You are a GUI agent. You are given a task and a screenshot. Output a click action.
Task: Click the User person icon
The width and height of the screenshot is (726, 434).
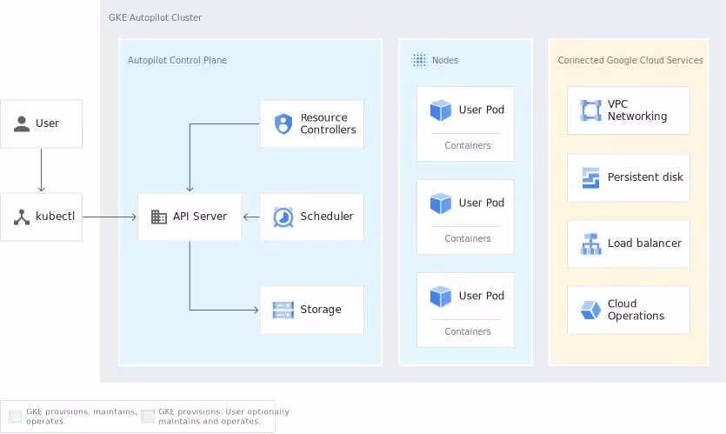tap(21, 124)
